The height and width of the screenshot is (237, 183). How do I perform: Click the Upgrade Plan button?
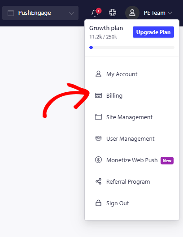tap(153, 32)
